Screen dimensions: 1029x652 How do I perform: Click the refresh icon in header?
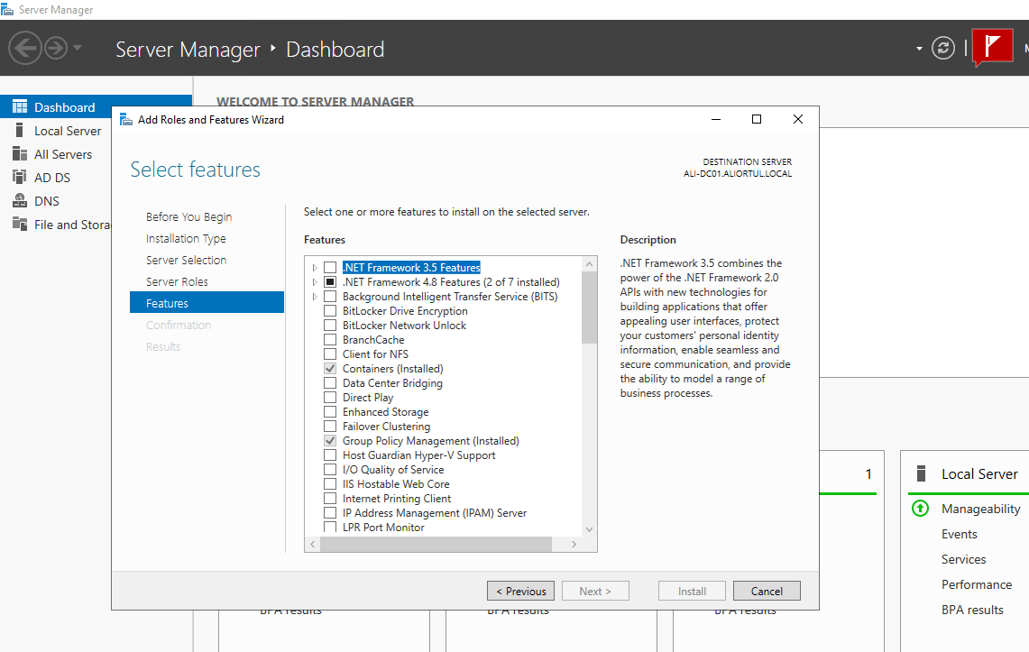pyautogui.click(x=943, y=48)
